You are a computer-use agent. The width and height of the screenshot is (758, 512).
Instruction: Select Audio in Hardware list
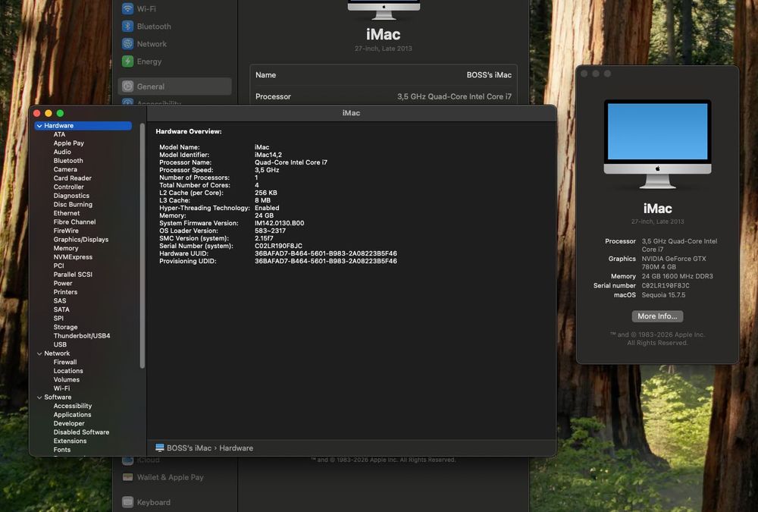tap(62, 152)
